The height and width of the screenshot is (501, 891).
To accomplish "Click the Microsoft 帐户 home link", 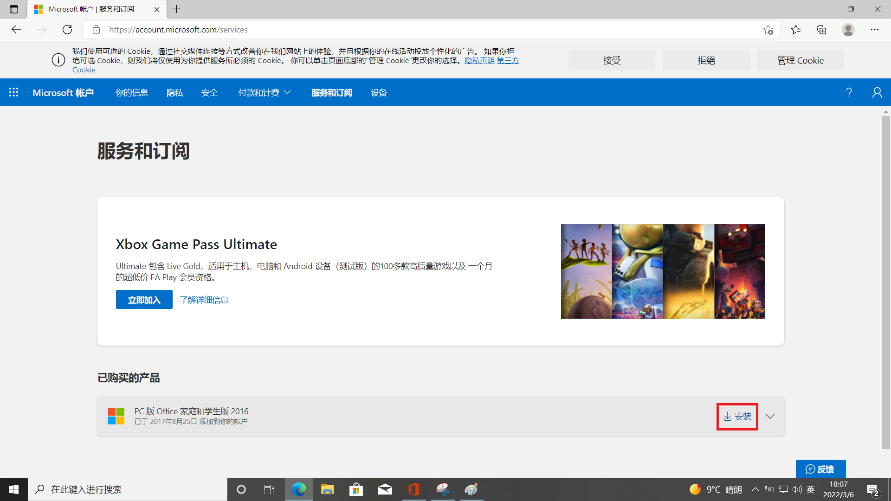I will point(63,93).
